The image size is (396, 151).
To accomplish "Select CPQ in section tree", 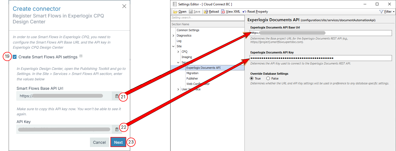I will pos(184,52).
